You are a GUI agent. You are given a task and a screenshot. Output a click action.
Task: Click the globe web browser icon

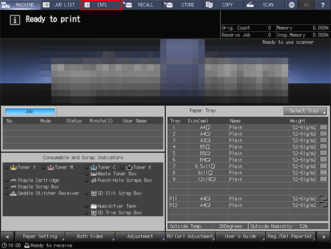(x=291, y=4)
